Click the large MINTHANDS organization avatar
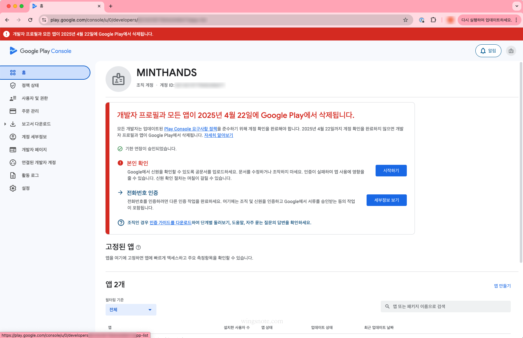 pyautogui.click(x=118, y=79)
